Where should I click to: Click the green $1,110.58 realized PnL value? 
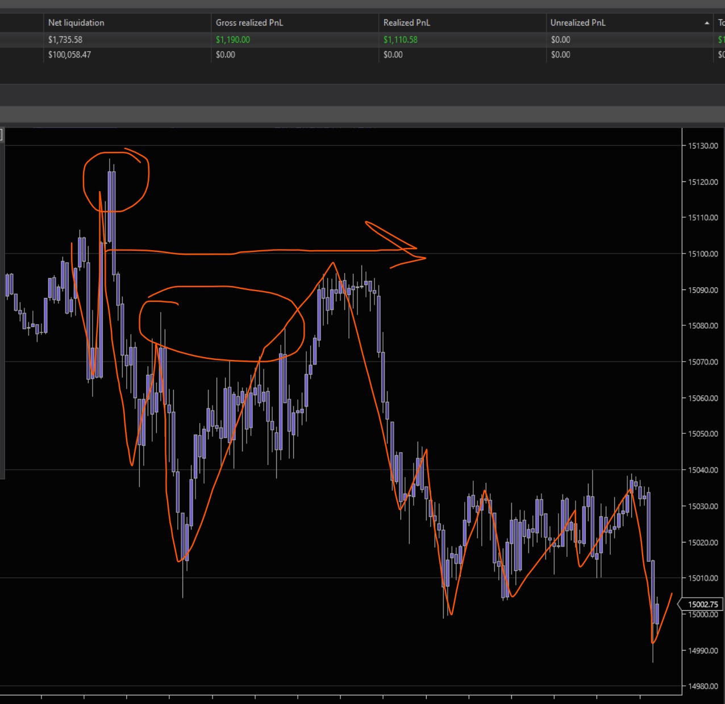(x=401, y=40)
